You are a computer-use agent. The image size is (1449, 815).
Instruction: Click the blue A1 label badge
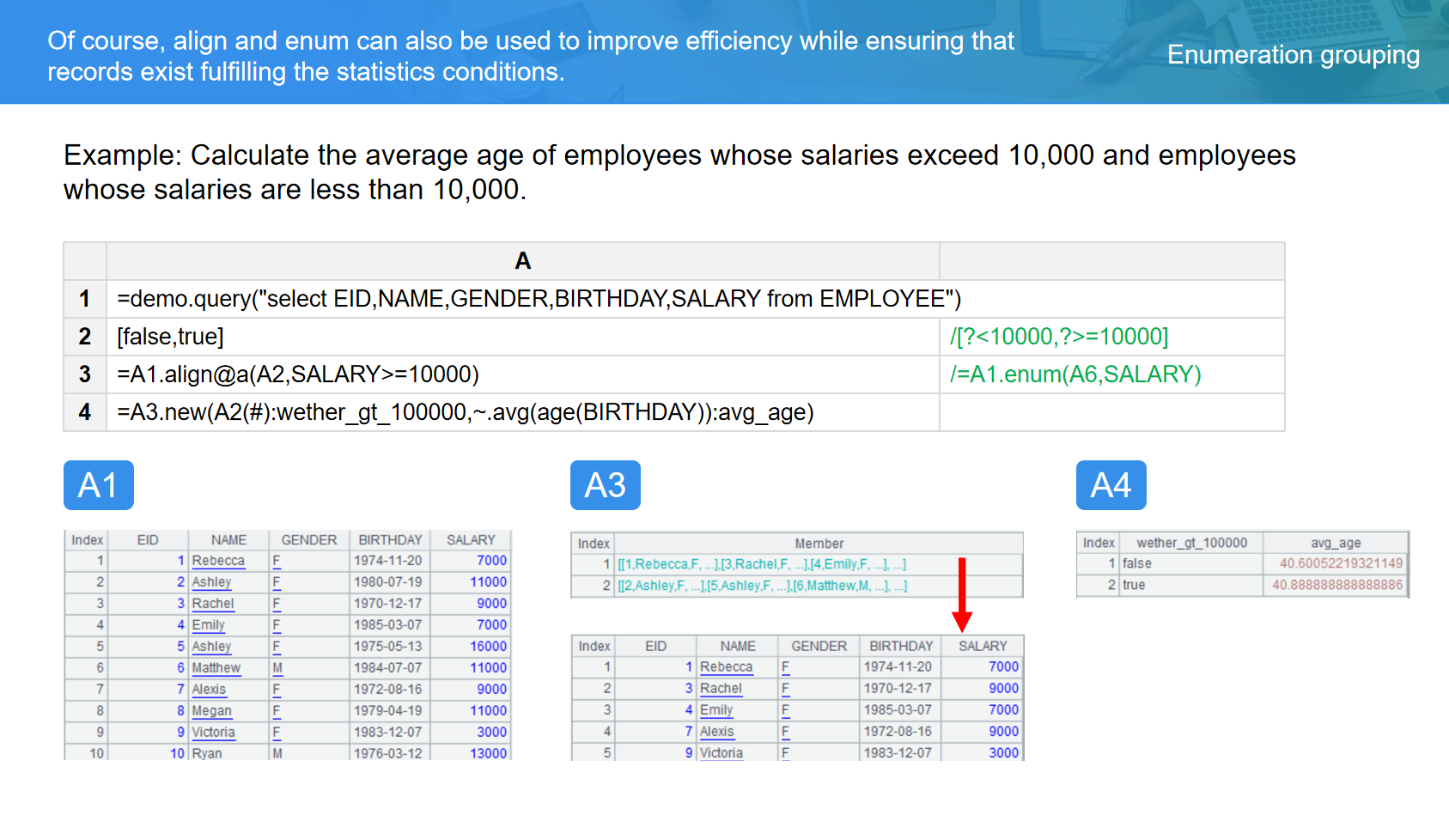(98, 485)
